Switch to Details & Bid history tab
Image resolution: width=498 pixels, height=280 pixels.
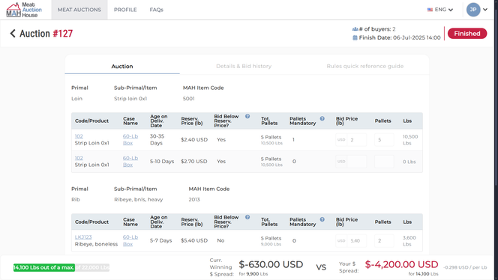coord(244,66)
